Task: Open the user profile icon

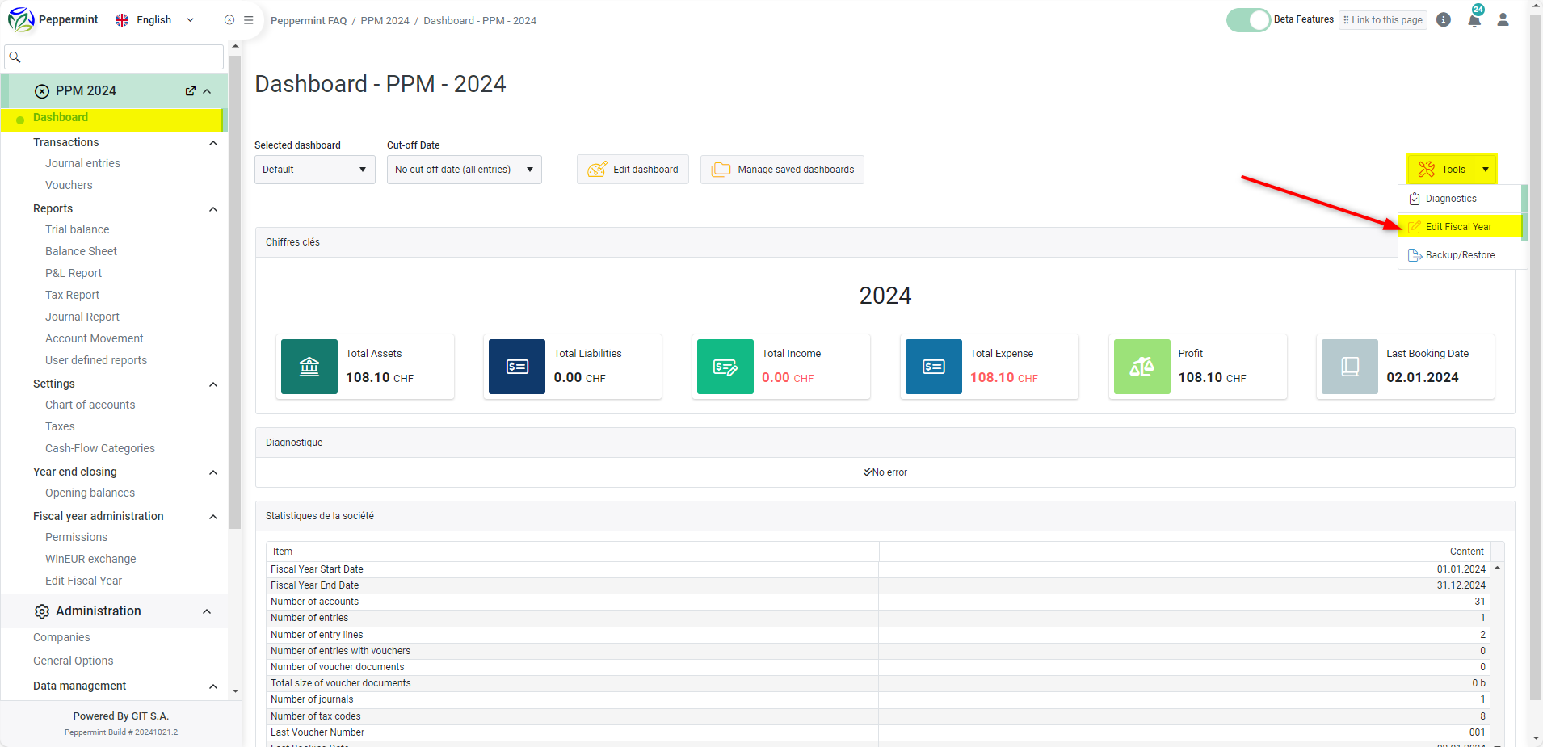Action: 1503,19
